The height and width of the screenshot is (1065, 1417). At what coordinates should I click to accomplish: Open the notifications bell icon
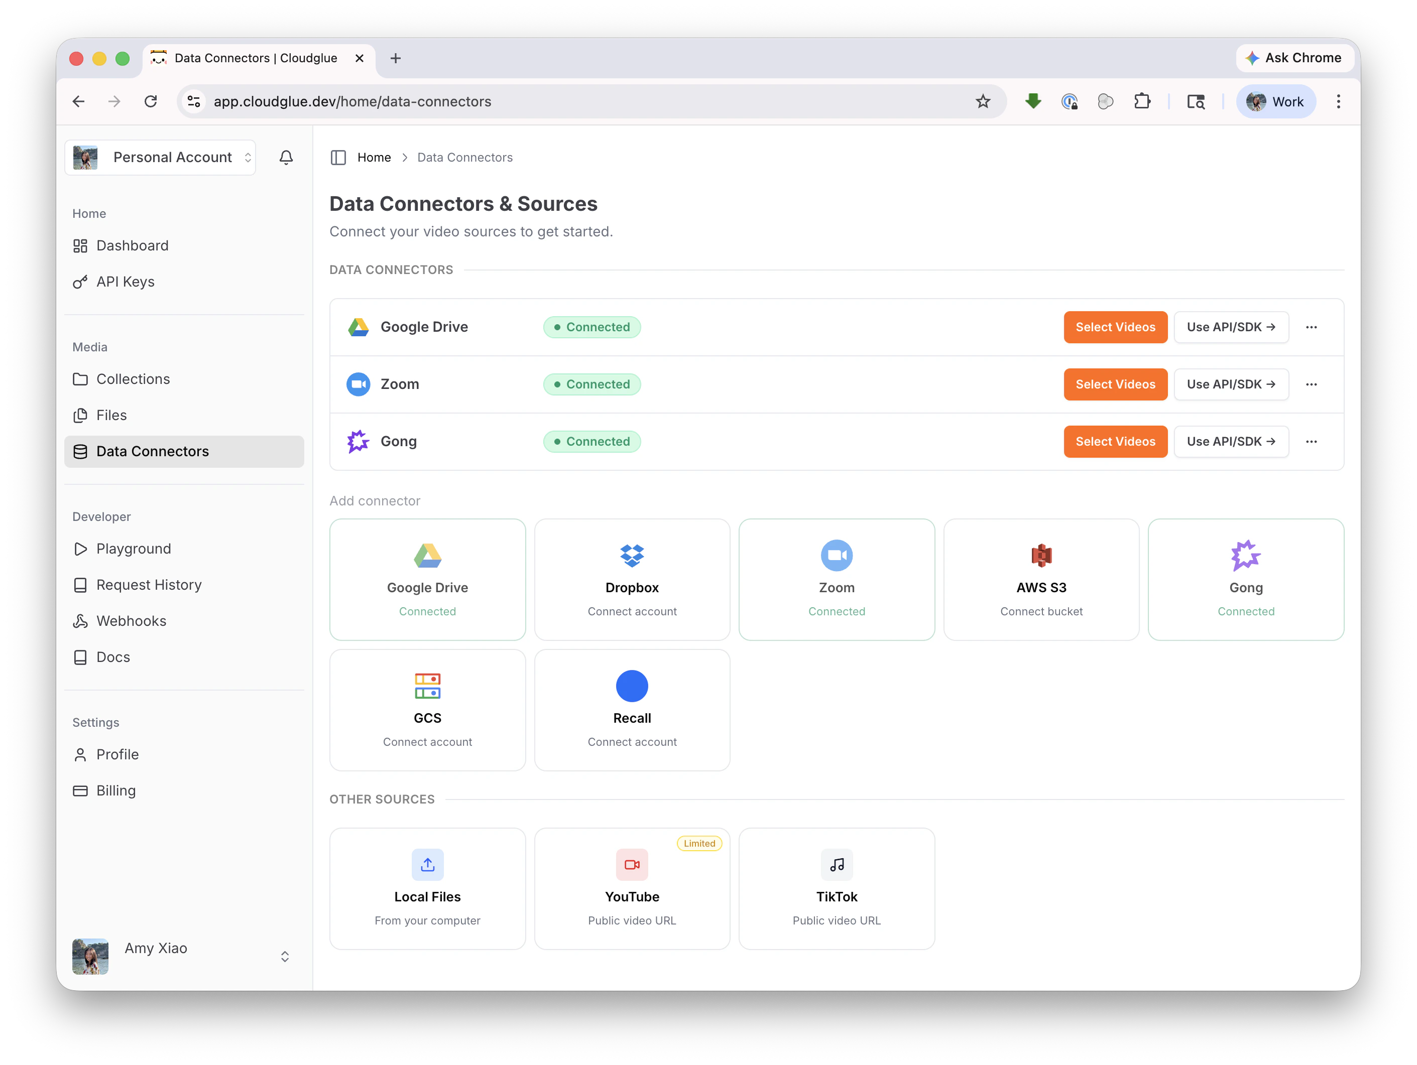pyautogui.click(x=286, y=157)
